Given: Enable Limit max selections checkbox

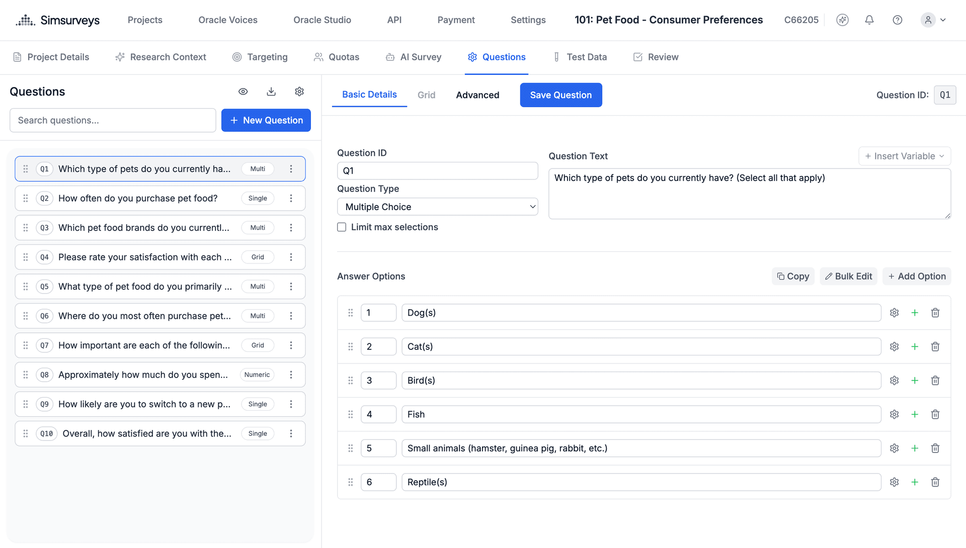Looking at the screenshot, I should 342,227.
